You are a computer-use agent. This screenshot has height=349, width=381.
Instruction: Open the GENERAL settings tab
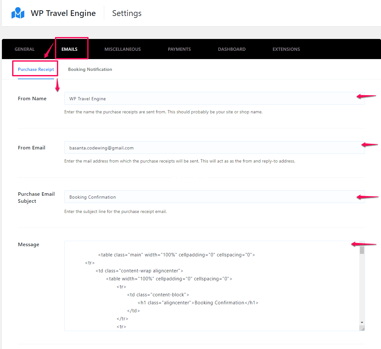pyautogui.click(x=25, y=49)
